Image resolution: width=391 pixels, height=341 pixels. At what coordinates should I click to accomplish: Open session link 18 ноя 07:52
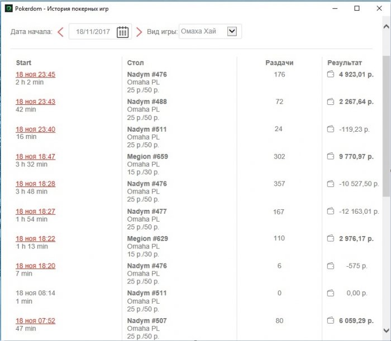coord(35,321)
